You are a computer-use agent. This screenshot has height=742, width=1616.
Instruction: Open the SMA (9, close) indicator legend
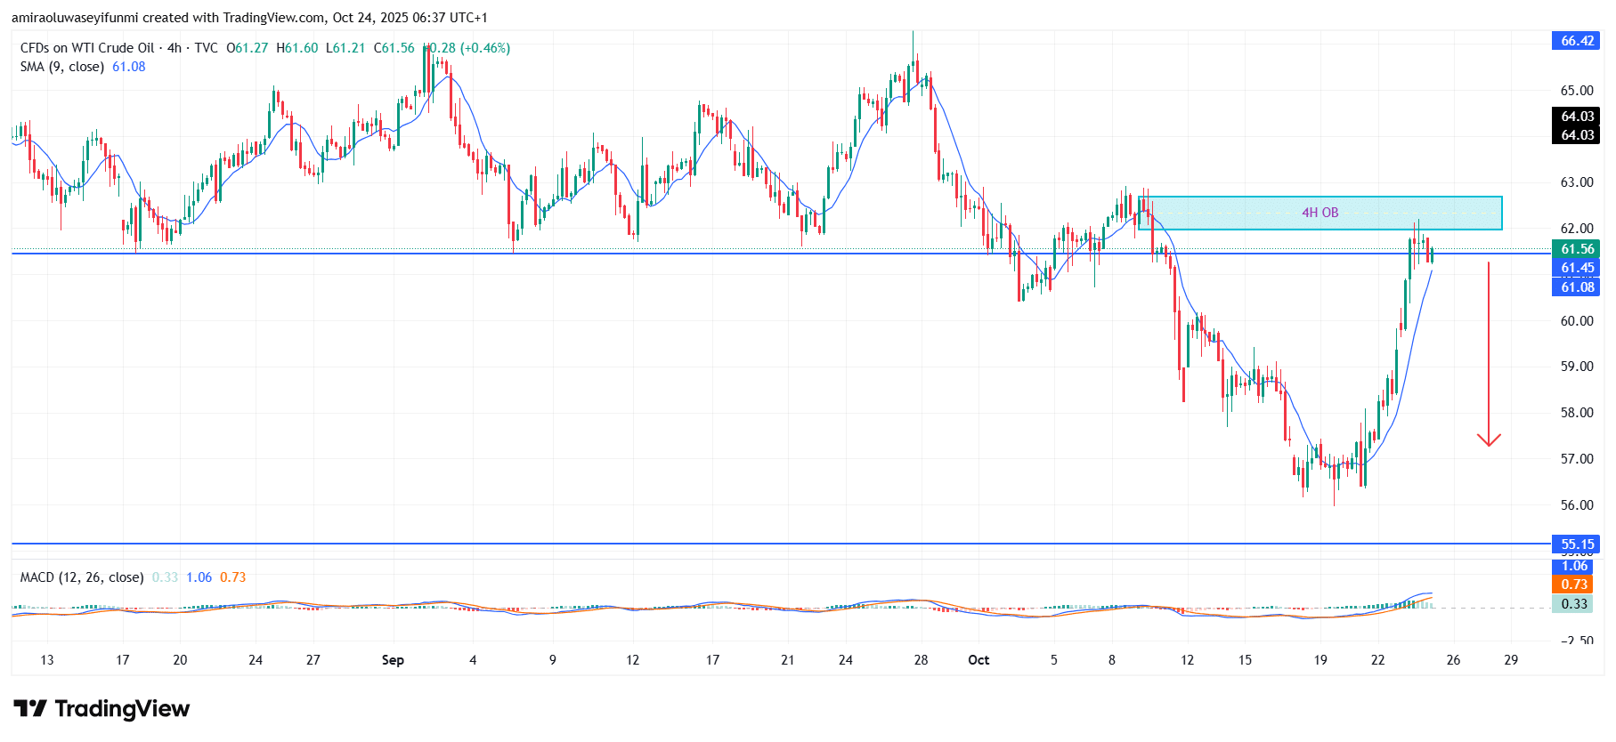[62, 67]
